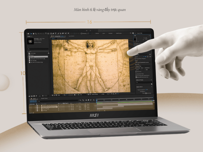
Task: Select the Pen tool
Action: pos(53,34)
